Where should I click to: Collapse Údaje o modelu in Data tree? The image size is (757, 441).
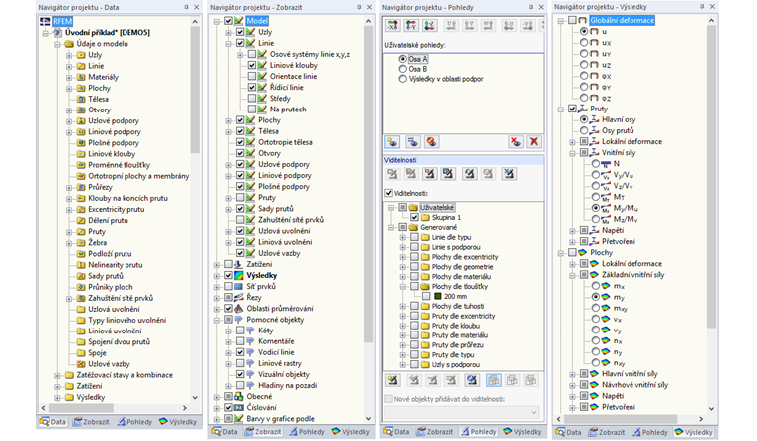point(58,44)
